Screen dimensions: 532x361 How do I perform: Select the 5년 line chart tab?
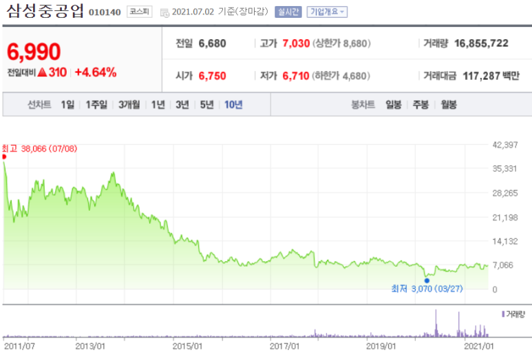coord(206,105)
